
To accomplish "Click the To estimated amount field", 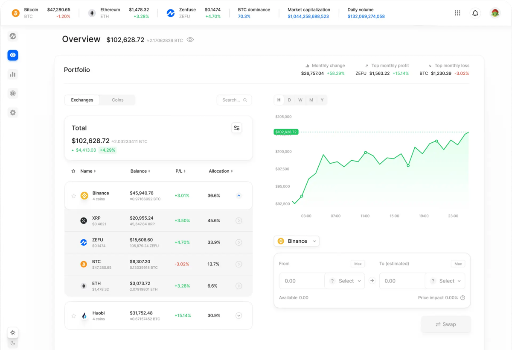I will (402, 281).
